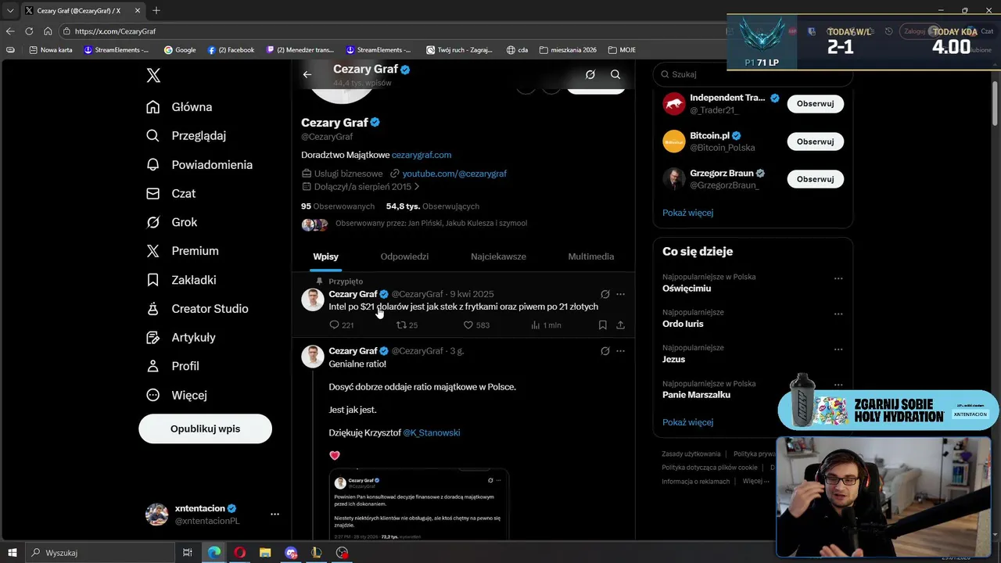Viewport: 1001px width, 563px height.
Task: Open more options for Oświęcimiu trend
Action: [x=838, y=278]
